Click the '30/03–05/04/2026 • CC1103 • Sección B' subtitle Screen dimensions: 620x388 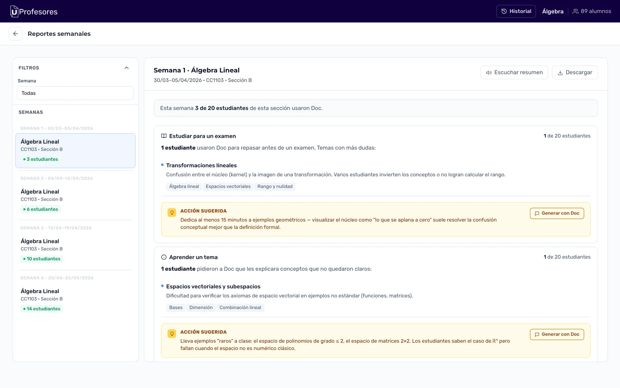point(203,80)
